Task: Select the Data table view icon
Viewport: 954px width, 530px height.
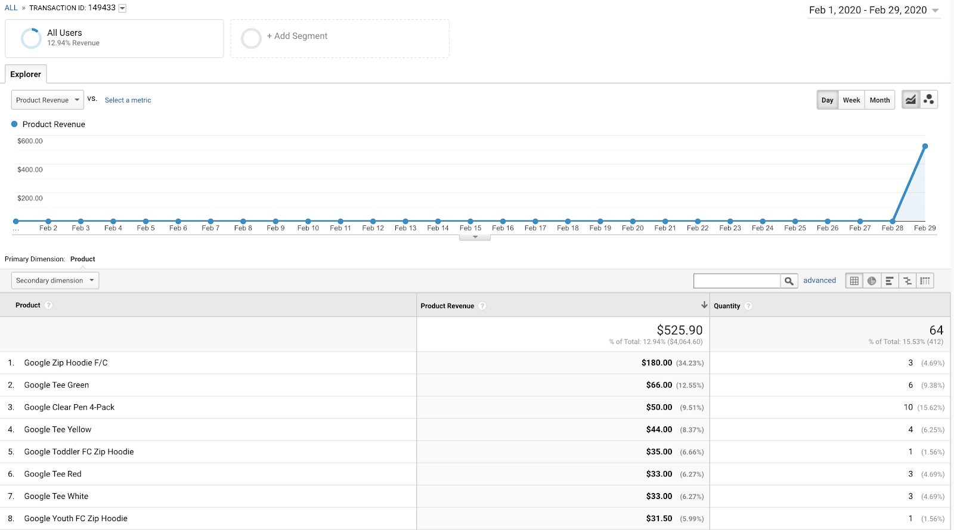Action: [854, 281]
